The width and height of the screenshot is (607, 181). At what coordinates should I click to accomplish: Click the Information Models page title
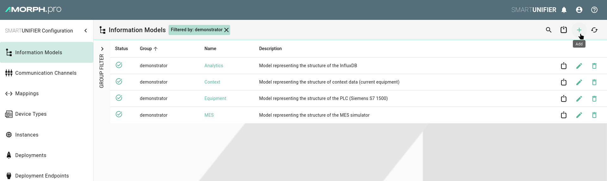click(137, 30)
